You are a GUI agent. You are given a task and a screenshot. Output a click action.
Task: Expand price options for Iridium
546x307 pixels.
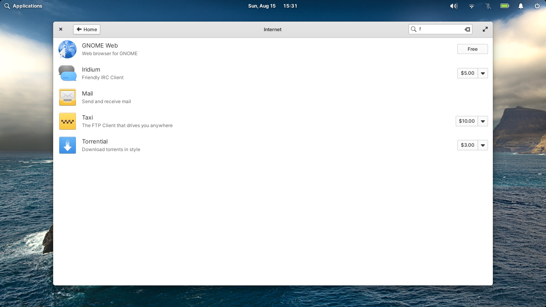pos(483,73)
